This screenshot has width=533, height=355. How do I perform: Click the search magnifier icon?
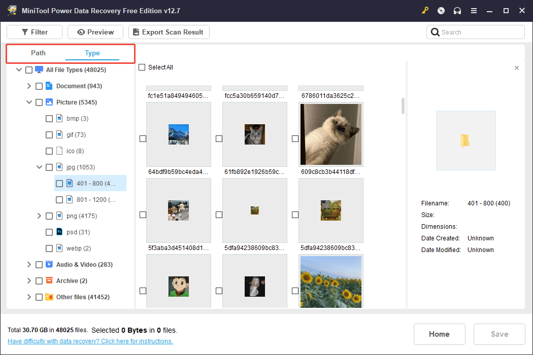tap(435, 31)
